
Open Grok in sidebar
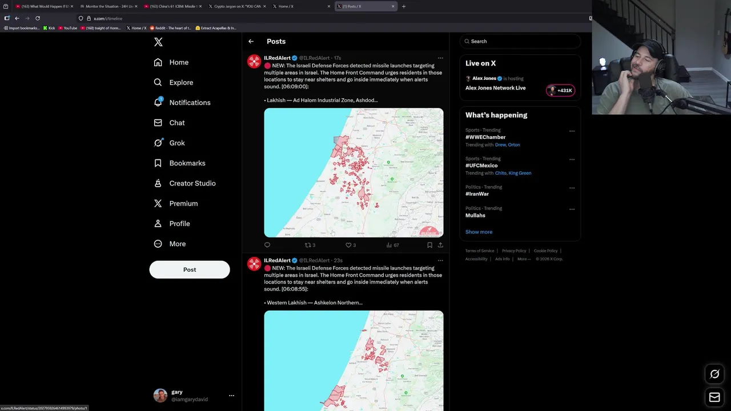169,143
